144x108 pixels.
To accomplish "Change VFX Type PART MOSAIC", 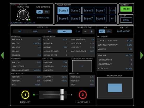I will pos(124,31).
